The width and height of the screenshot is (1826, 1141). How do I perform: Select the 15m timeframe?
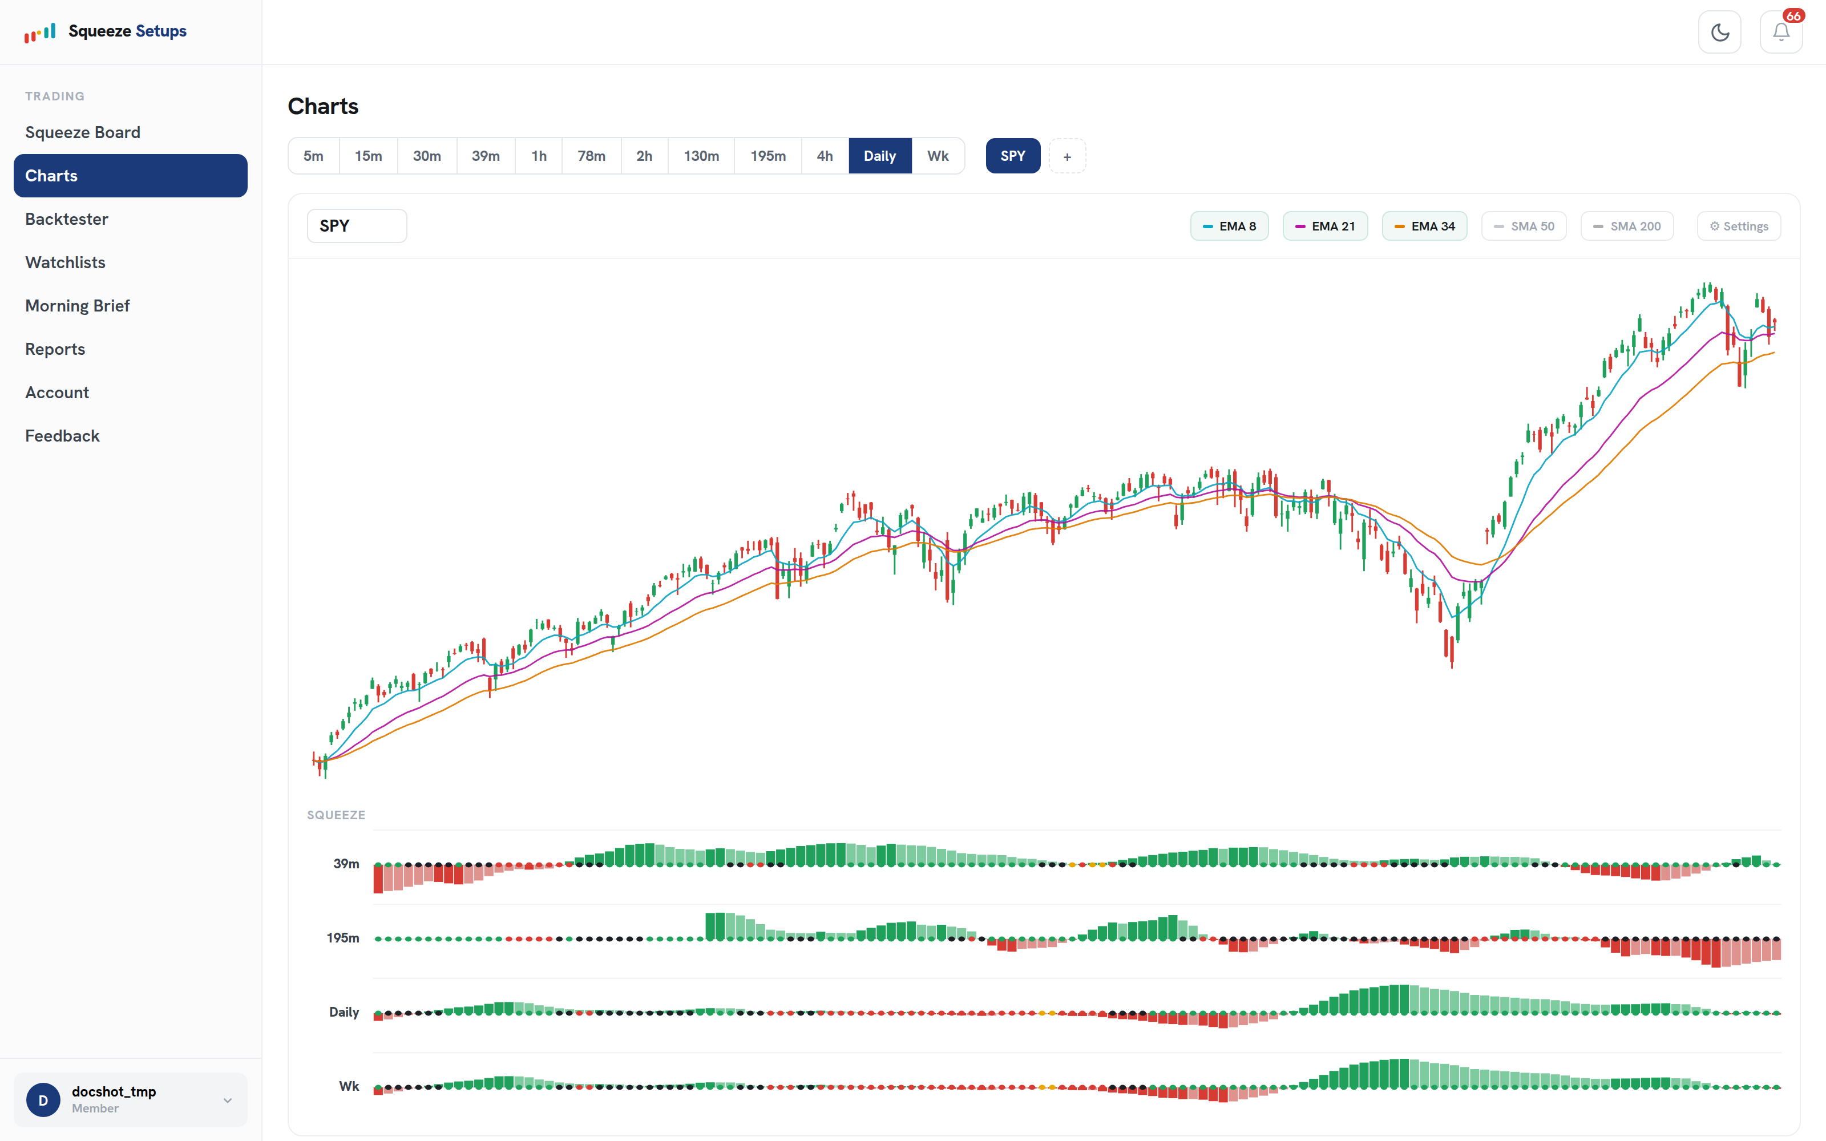pyautogui.click(x=368, y=155)
